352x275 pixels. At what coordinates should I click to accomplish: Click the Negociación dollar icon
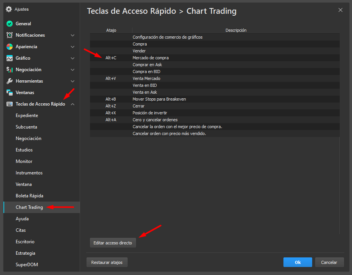tap(10, 70)
